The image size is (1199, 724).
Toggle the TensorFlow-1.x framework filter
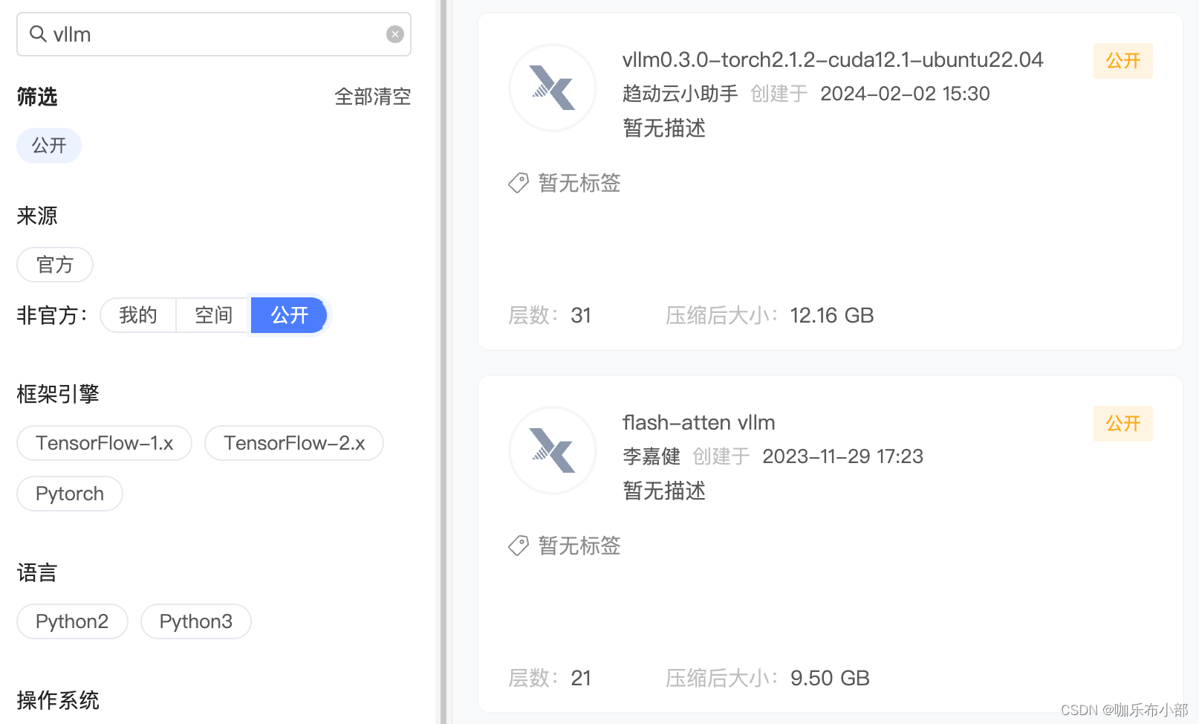(x=105, y=443)
